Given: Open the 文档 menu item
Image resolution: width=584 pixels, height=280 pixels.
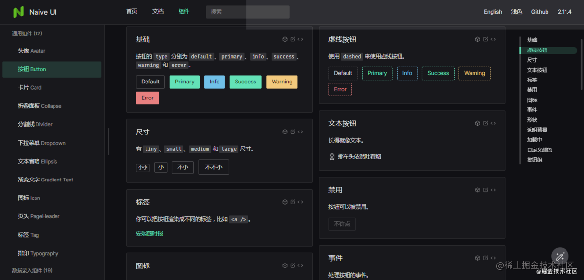Looking at the screenshot, I should point(157,11).
